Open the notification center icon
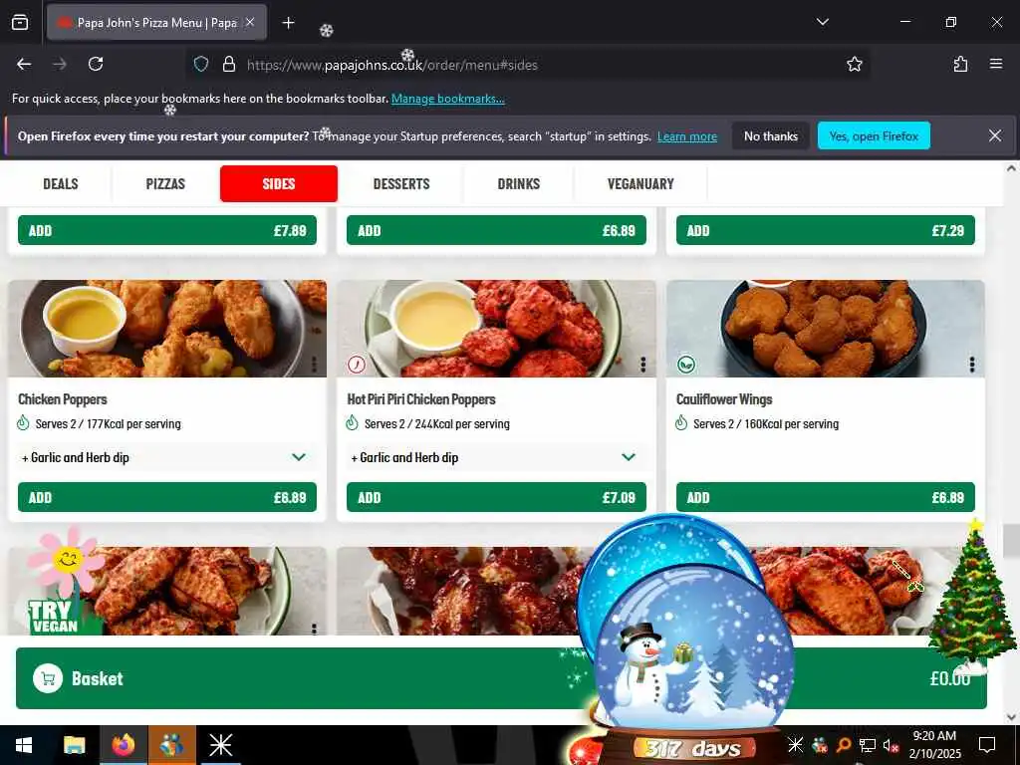 [x=987, y=745]
